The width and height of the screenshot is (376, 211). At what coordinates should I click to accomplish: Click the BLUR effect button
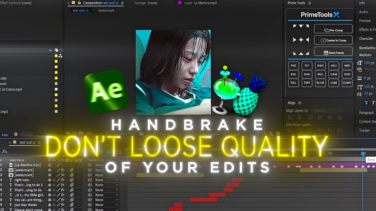click(x=320, y=83)
